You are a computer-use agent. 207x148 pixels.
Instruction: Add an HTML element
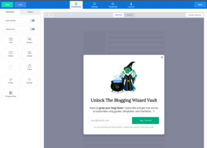[11, 81]
